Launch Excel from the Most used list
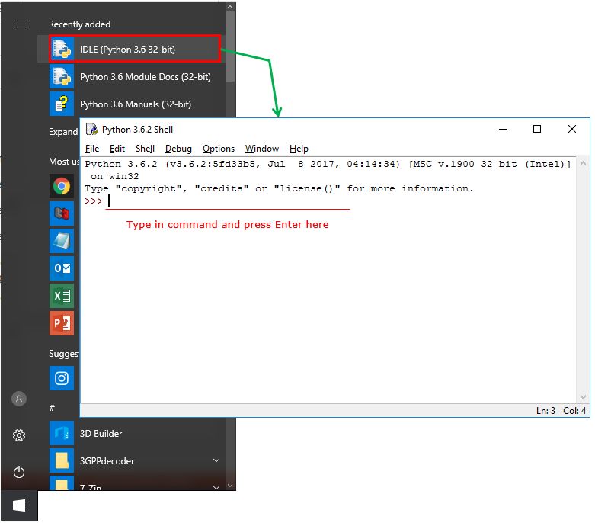 tap(62, 296)
